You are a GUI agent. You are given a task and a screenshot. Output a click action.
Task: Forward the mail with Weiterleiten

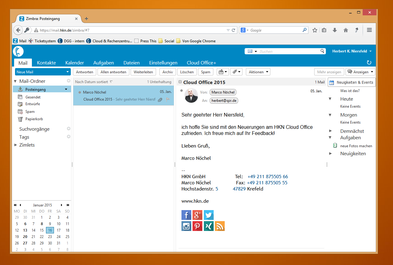click(143, 72)
